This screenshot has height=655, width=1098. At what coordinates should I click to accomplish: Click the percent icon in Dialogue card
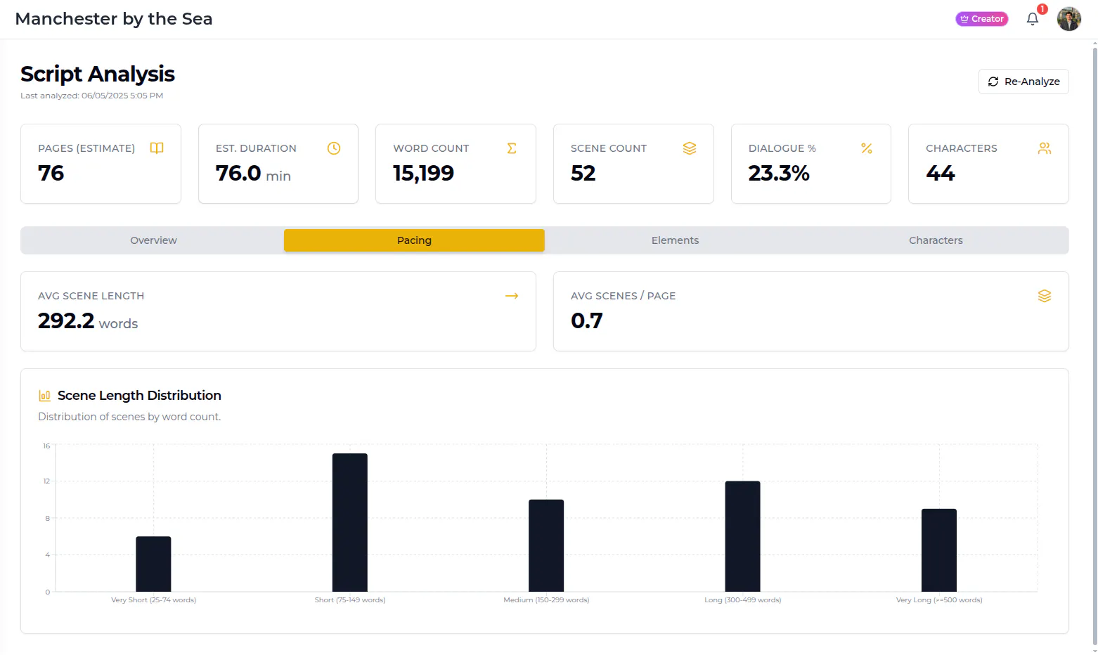(x=867, y=148)
